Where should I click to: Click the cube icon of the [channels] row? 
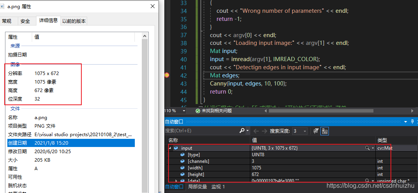(x=182, y=161)
